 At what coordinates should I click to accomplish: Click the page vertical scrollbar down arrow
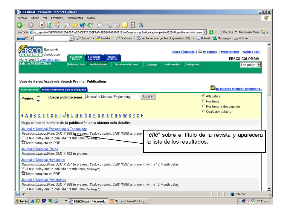click(x=269, y=189)
